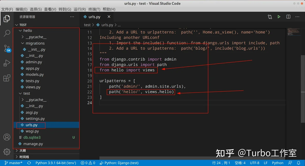Change the LF end-of-line sequence
The width and height of the screenshot is (305, 166).
266,163
